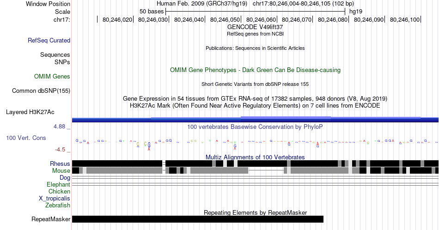Click 'Short Genetic Variants from dbSNP' title

(255, 84)
